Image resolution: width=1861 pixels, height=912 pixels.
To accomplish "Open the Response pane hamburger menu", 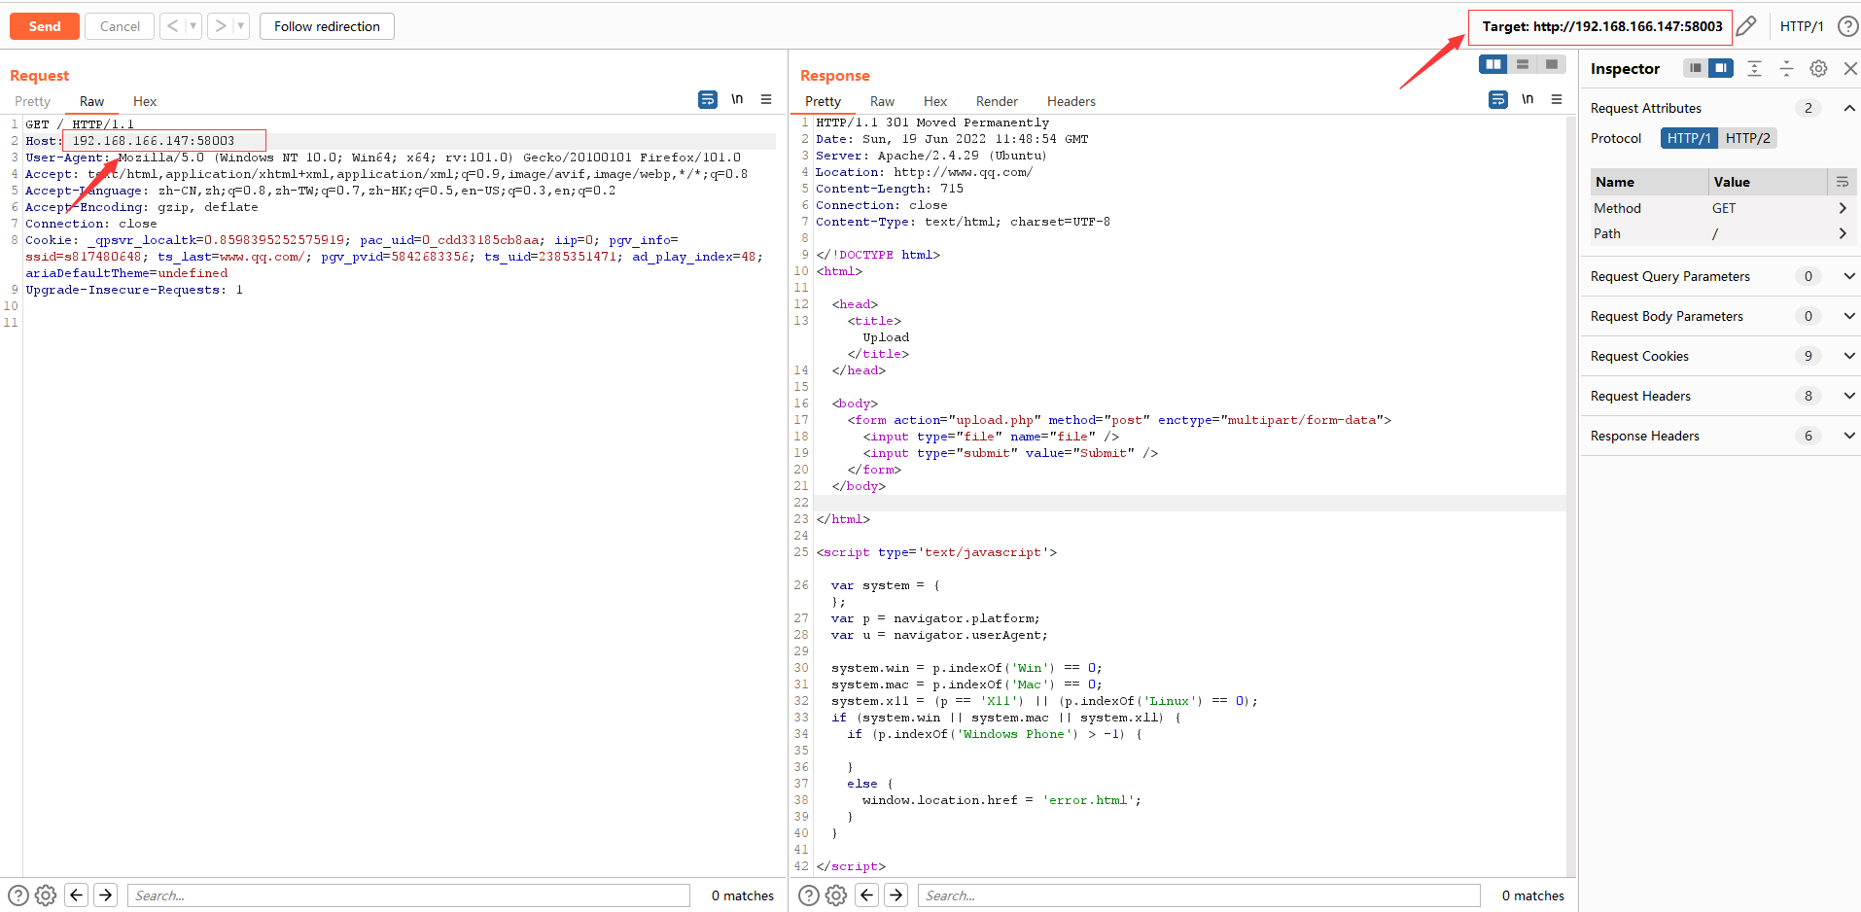I will [x=1557, y=99].
